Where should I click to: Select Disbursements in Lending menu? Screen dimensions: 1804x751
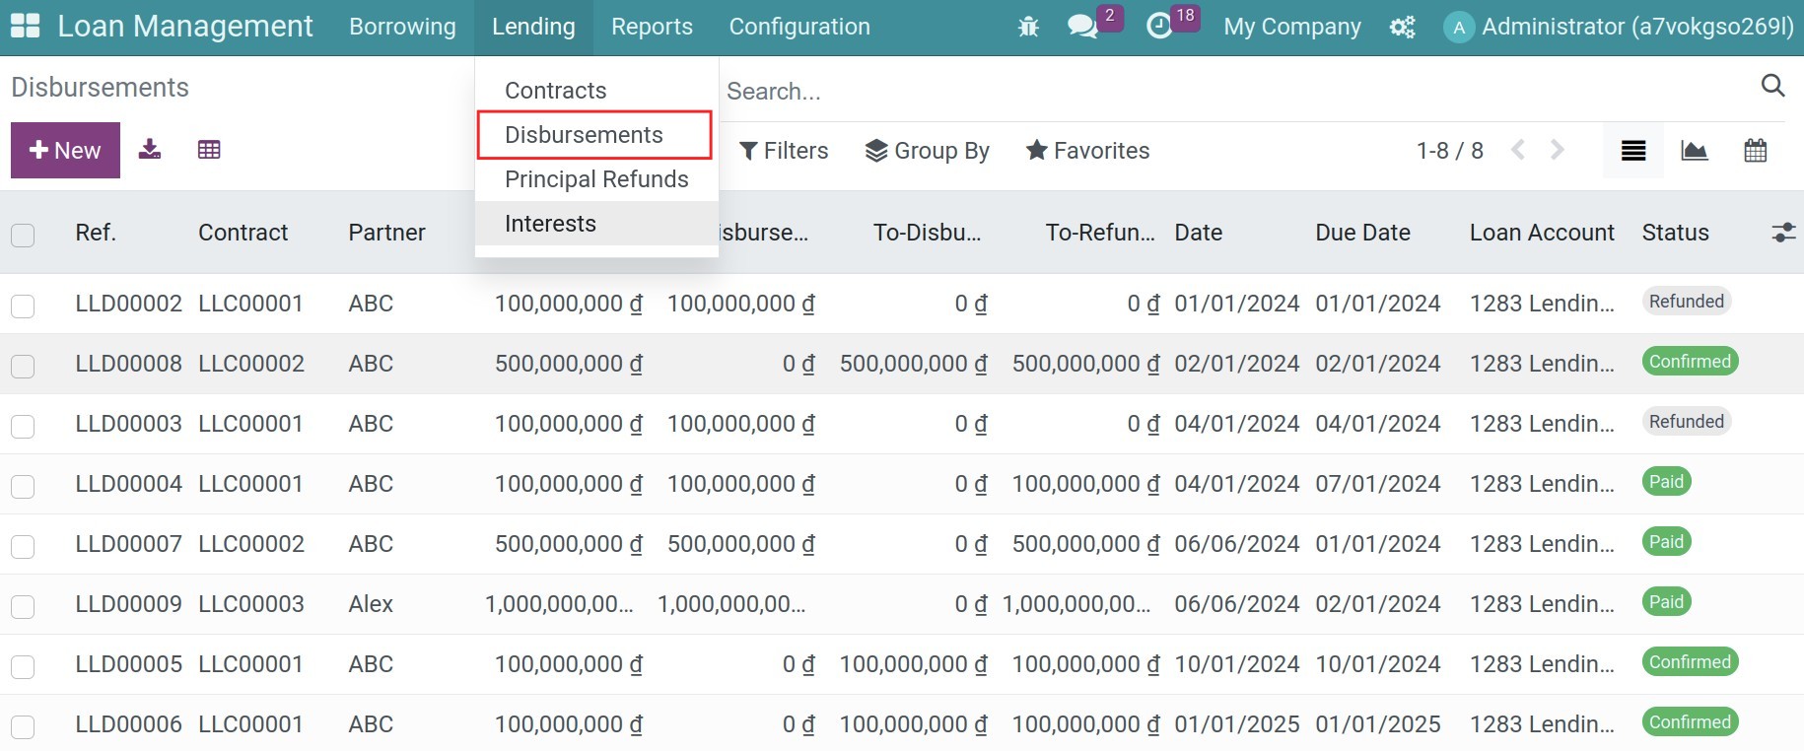pos(594,135)
